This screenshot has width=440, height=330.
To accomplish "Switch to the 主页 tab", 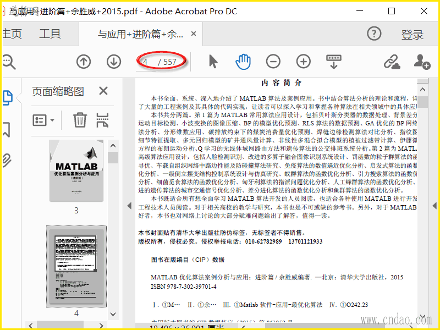I will pos(12,34).
